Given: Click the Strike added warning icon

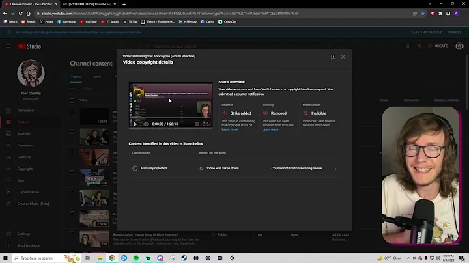Looking at the screenshot, I should pos(225,113).
